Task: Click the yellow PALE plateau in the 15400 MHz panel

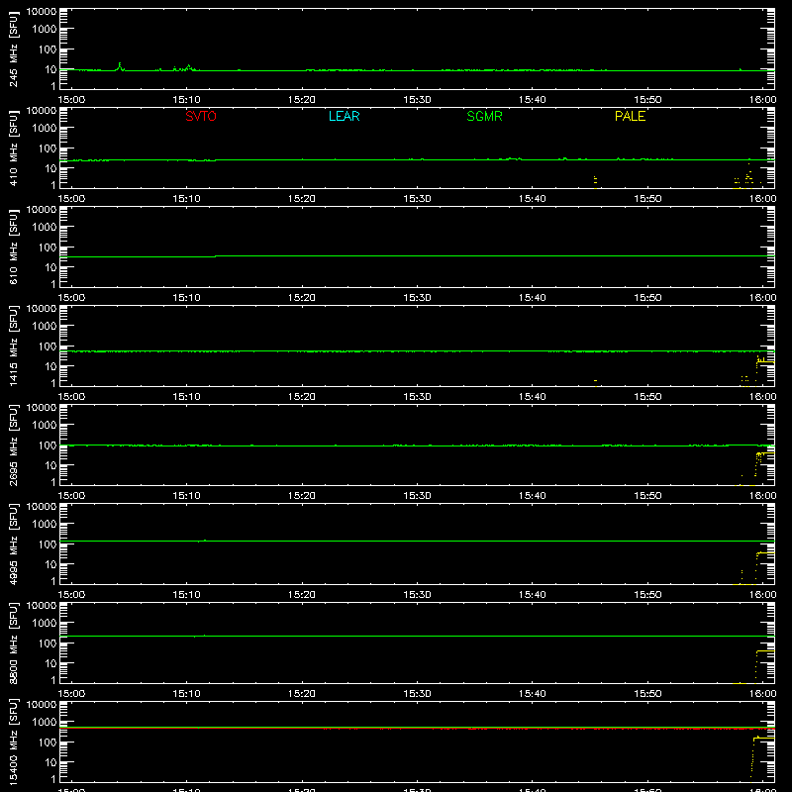Action: pyautogui.click(x=765, y=739)
